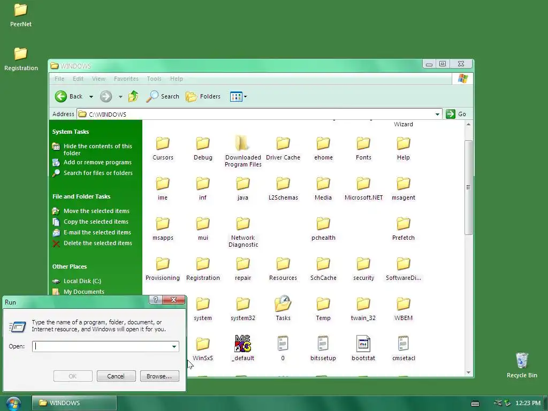Select the Cursors folder

tap(163, 149)
